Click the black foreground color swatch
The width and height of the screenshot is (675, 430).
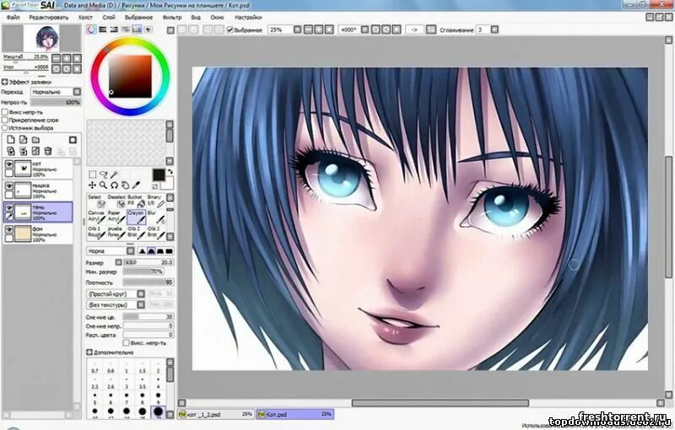pyautogui.click(x=159, y=175)
